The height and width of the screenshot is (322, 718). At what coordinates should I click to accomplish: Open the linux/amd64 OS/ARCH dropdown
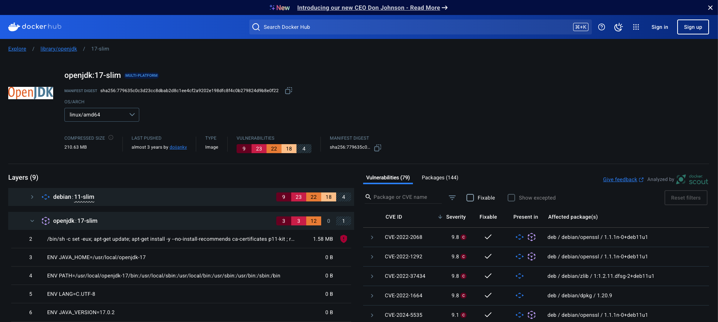click(x=102, y=115)
